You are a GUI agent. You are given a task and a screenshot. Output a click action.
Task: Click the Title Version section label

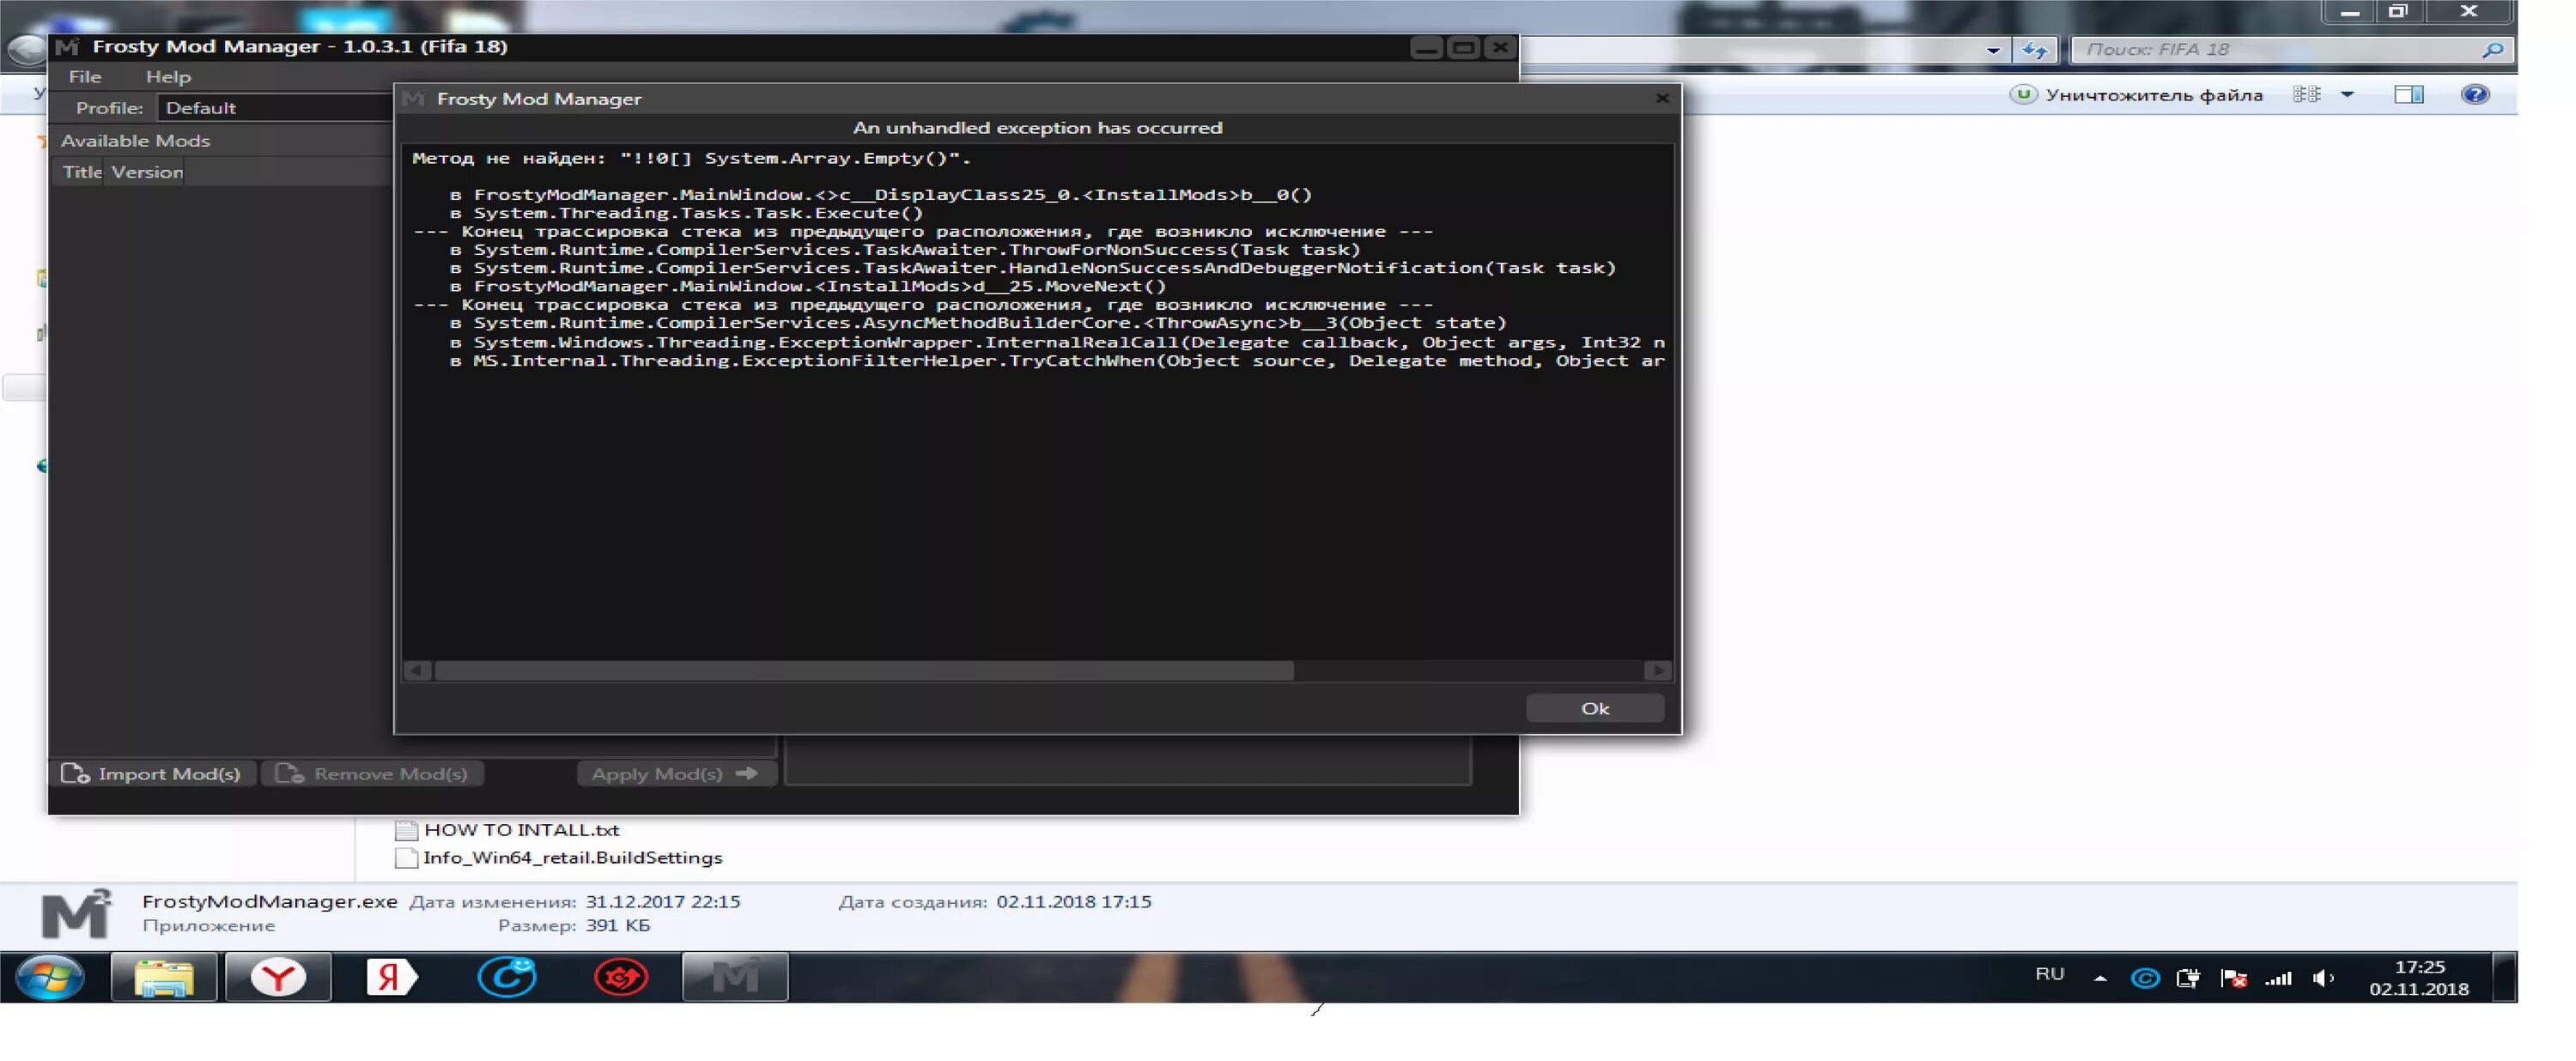[123, 171]
